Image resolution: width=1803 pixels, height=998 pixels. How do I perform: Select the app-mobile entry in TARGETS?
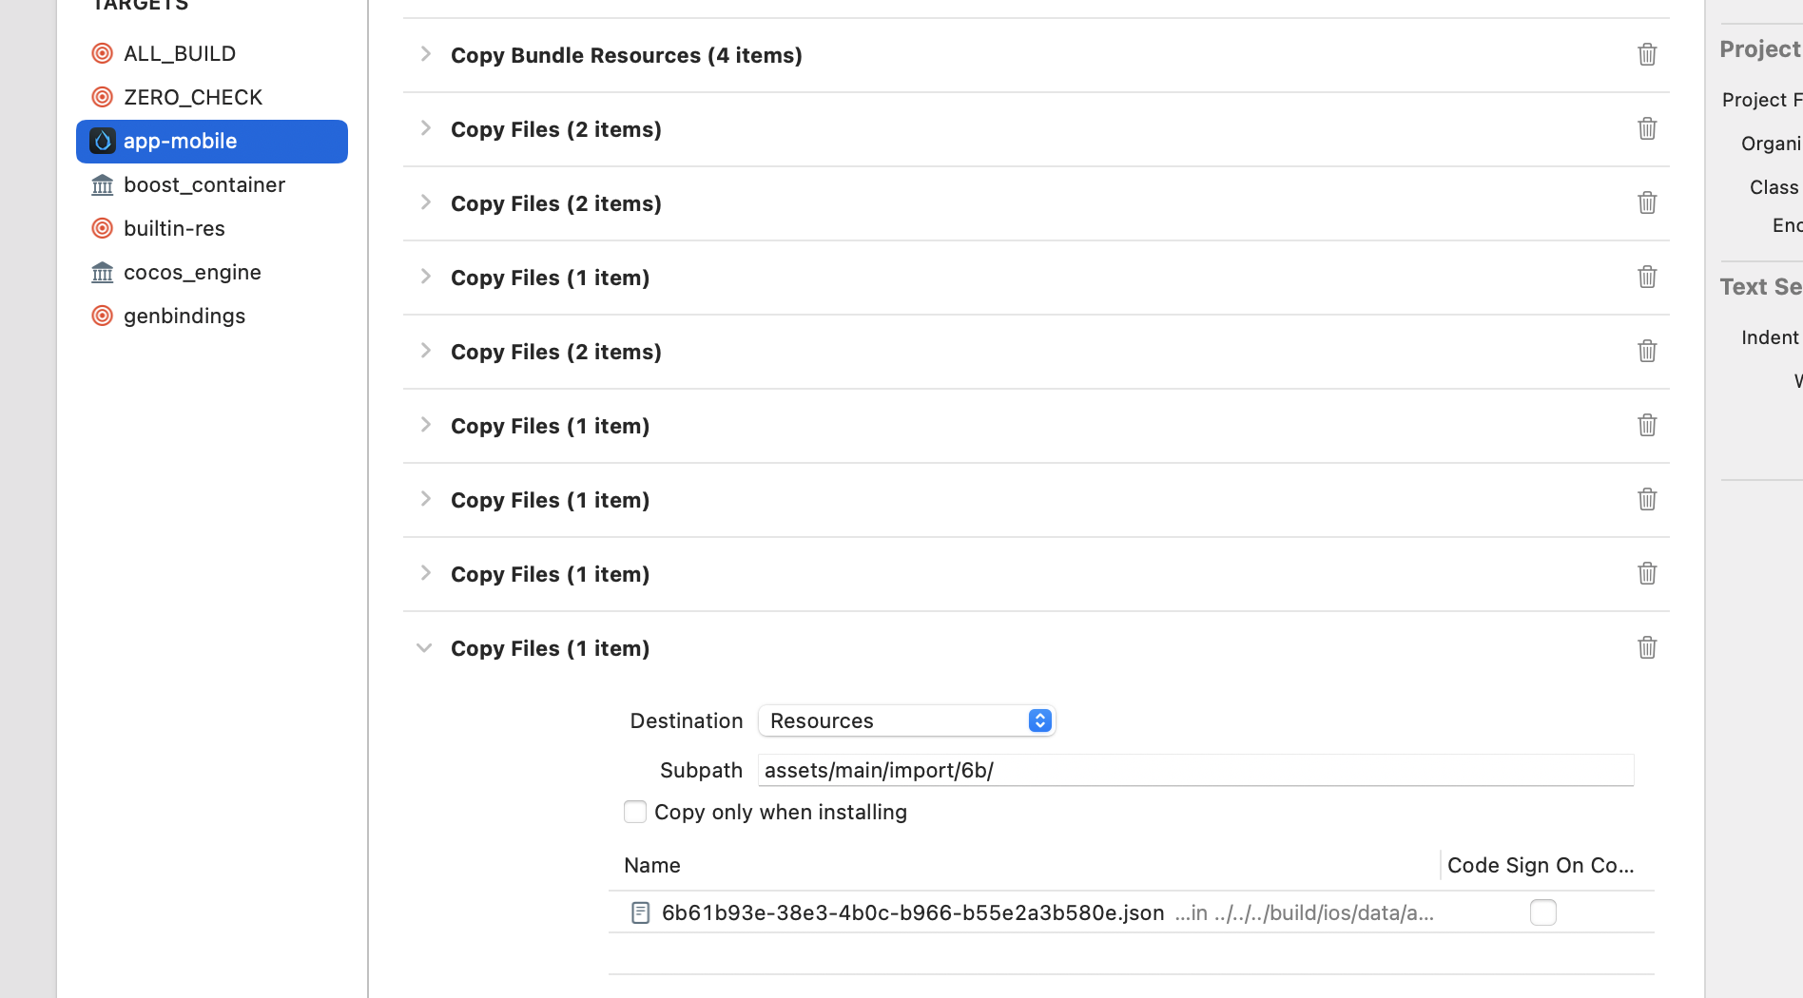point(181,141)
